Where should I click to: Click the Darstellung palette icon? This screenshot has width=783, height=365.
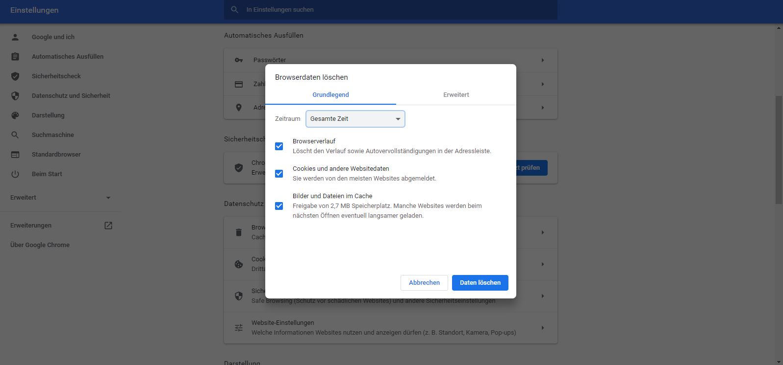(15, 115)
